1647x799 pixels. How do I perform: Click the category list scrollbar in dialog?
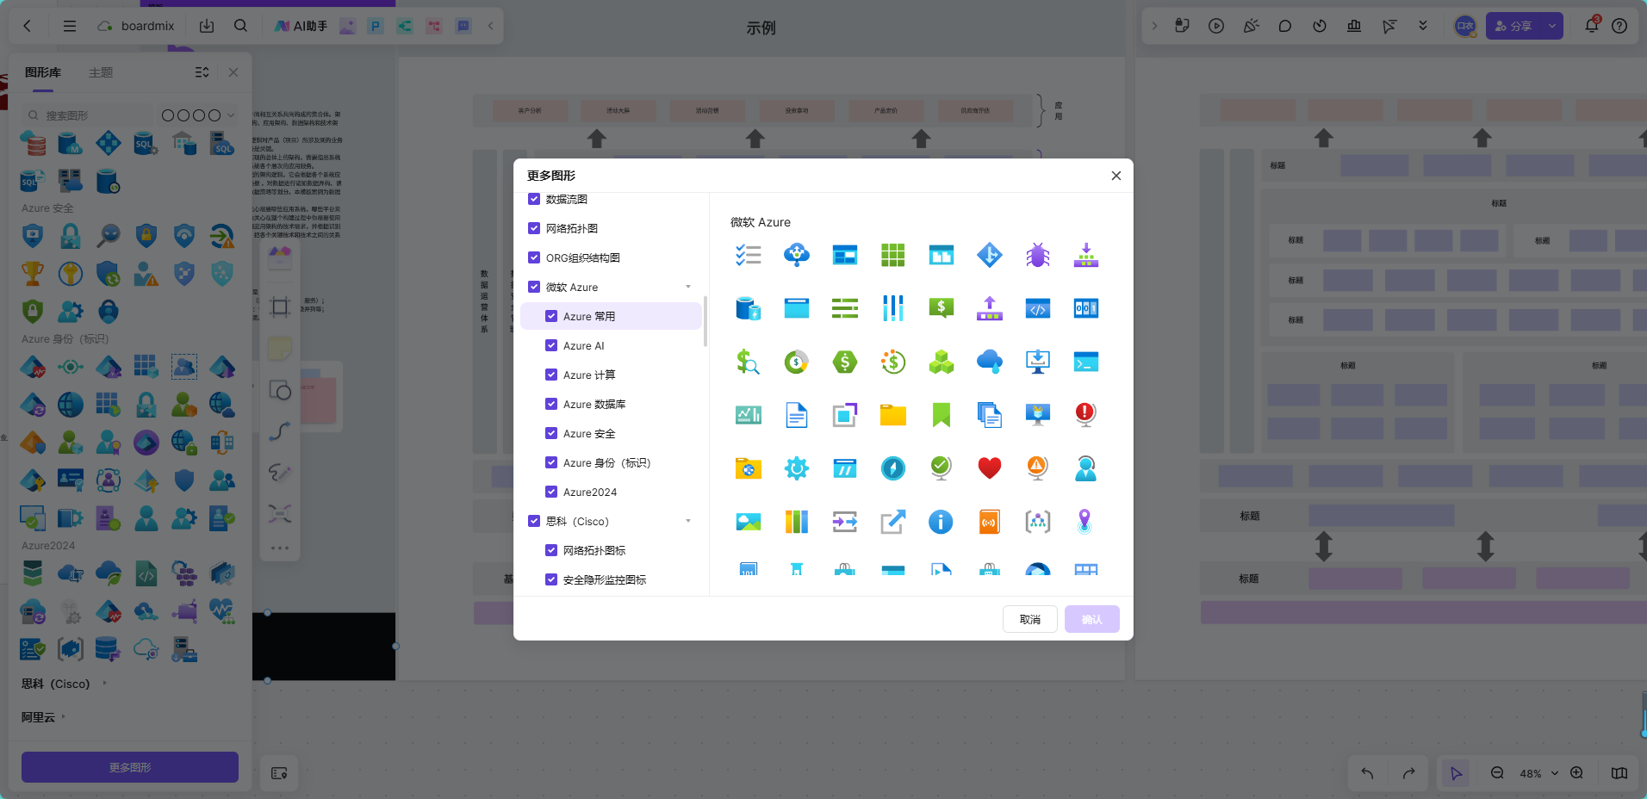point(705,320)
